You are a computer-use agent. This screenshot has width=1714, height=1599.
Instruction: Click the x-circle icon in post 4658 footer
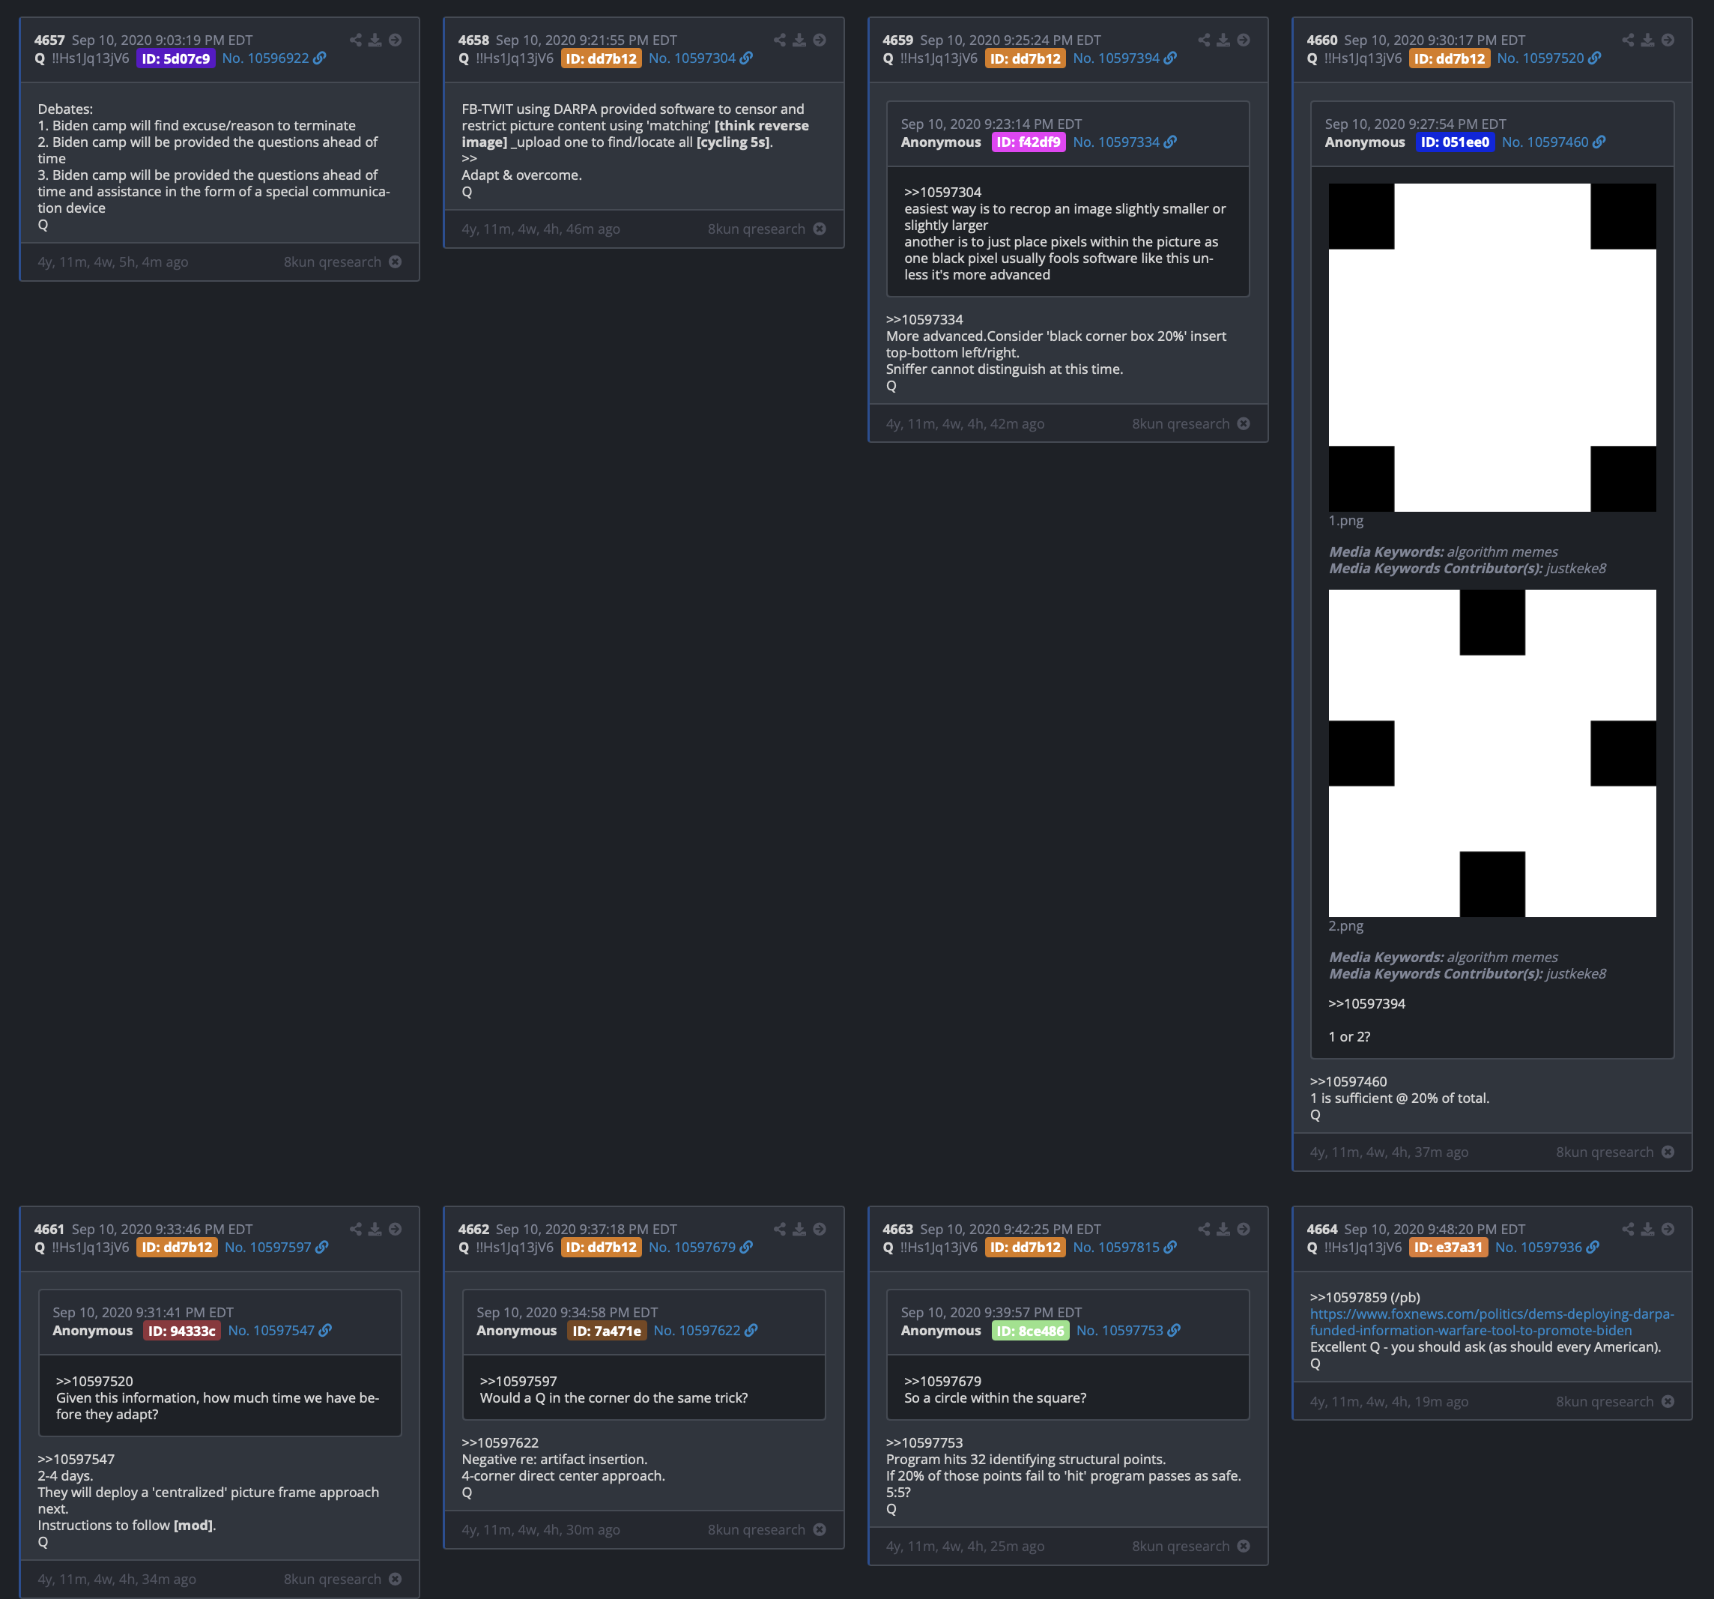819,229
